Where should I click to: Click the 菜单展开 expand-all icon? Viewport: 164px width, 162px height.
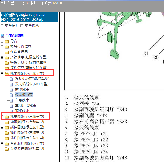[2, 26]
